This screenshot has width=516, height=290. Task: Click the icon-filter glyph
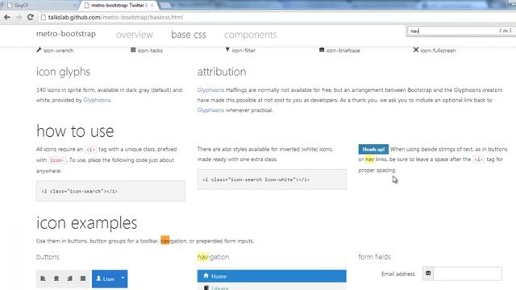click(x=227, y=50)
